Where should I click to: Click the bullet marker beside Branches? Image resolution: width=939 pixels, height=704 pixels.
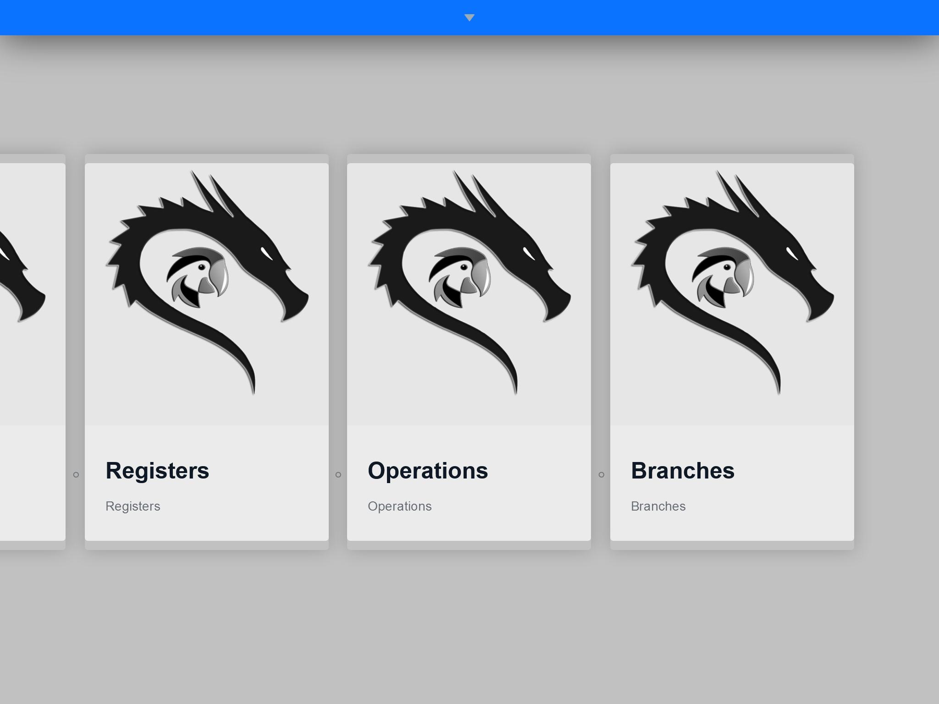[x=602, y=475]
